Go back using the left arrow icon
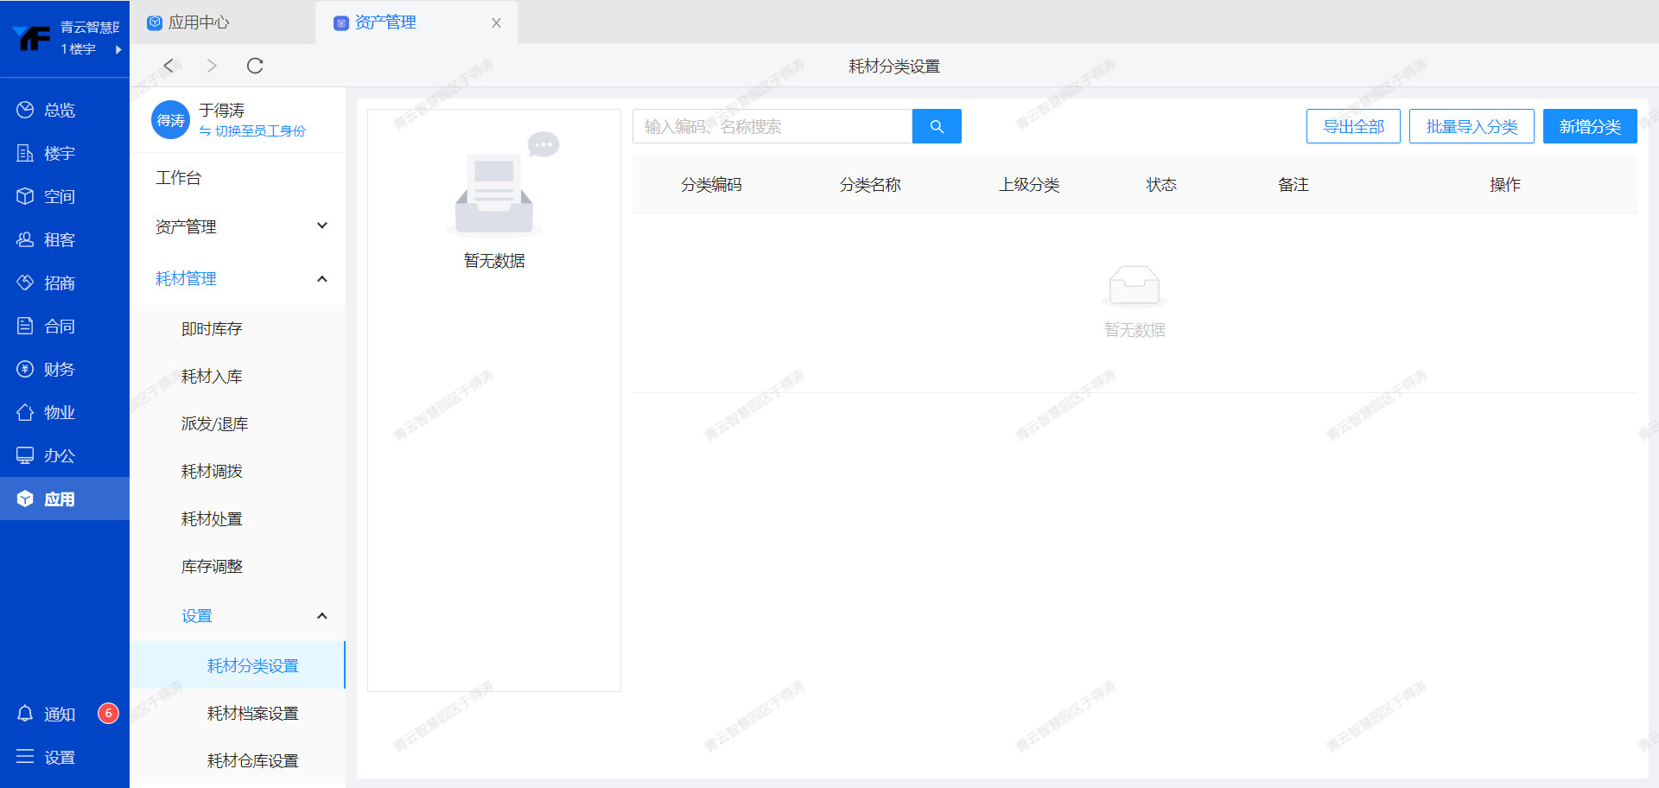This screenshot has height=788, width=1659. (x=169, y=66)
